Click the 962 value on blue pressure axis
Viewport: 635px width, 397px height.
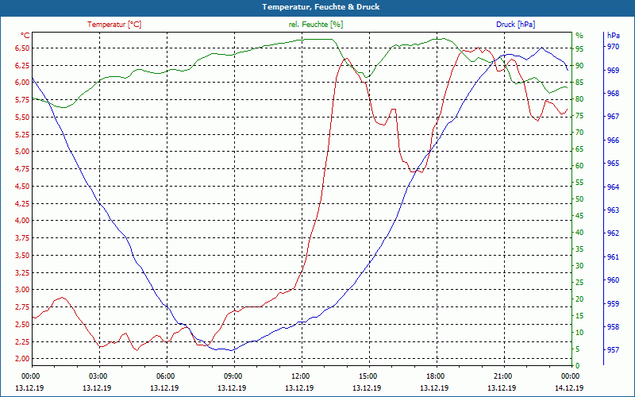pos(613,233)
